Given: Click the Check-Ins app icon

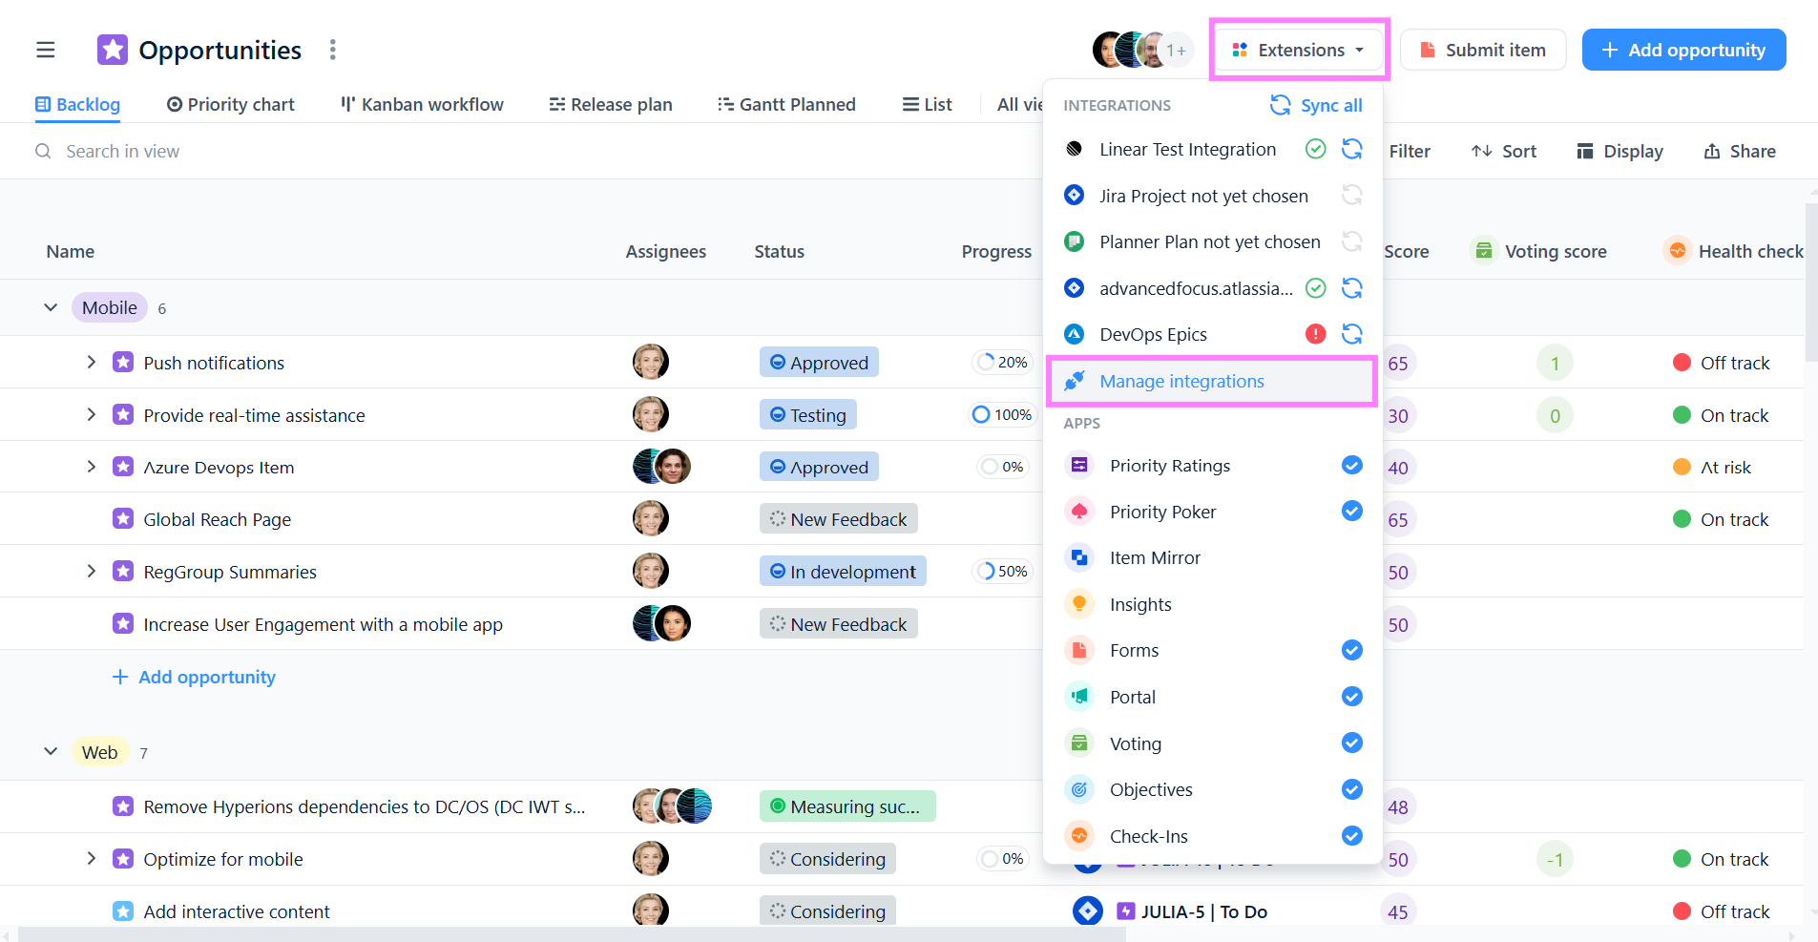Looking at the screenshot, I should point(1079,836).
